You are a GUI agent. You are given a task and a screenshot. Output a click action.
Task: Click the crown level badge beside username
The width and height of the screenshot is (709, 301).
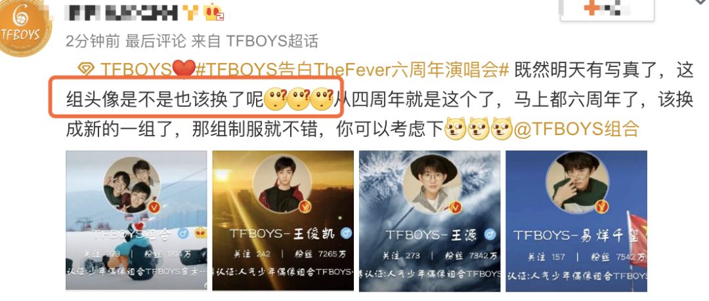(x=213, y=12)
